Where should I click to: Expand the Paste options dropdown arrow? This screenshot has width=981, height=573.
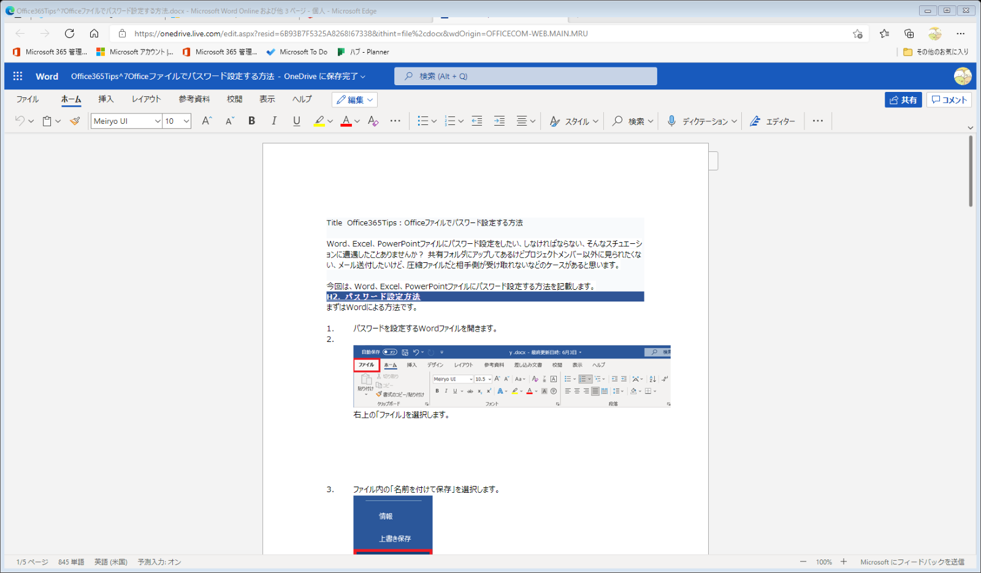[58, 121]
